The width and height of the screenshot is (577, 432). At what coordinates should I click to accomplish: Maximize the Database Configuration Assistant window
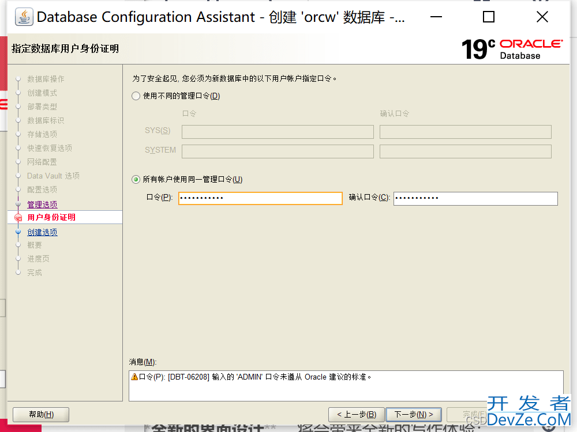click(x=488, y=17)
